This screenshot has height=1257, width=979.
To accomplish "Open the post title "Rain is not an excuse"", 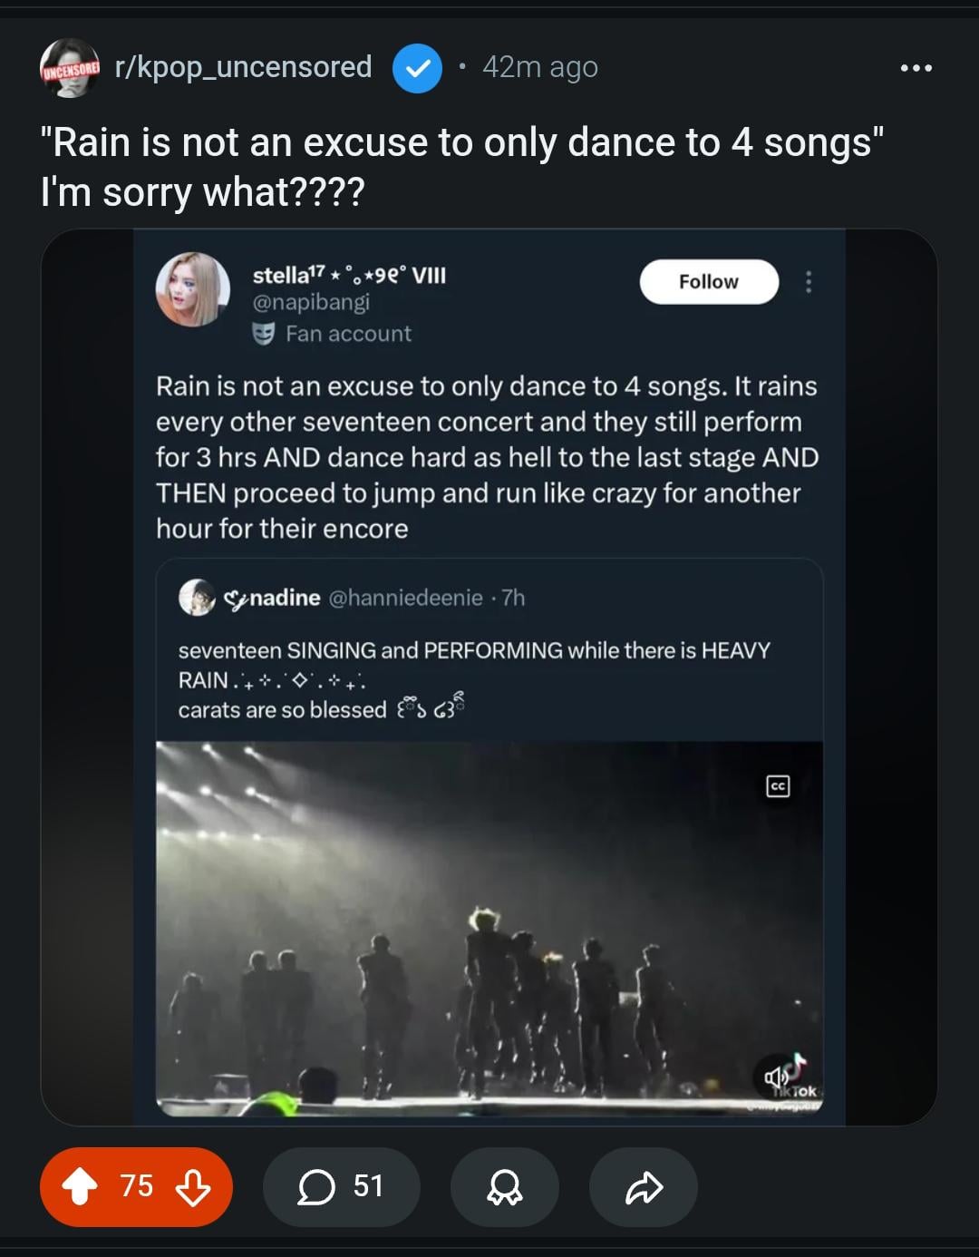I will 461,167.
